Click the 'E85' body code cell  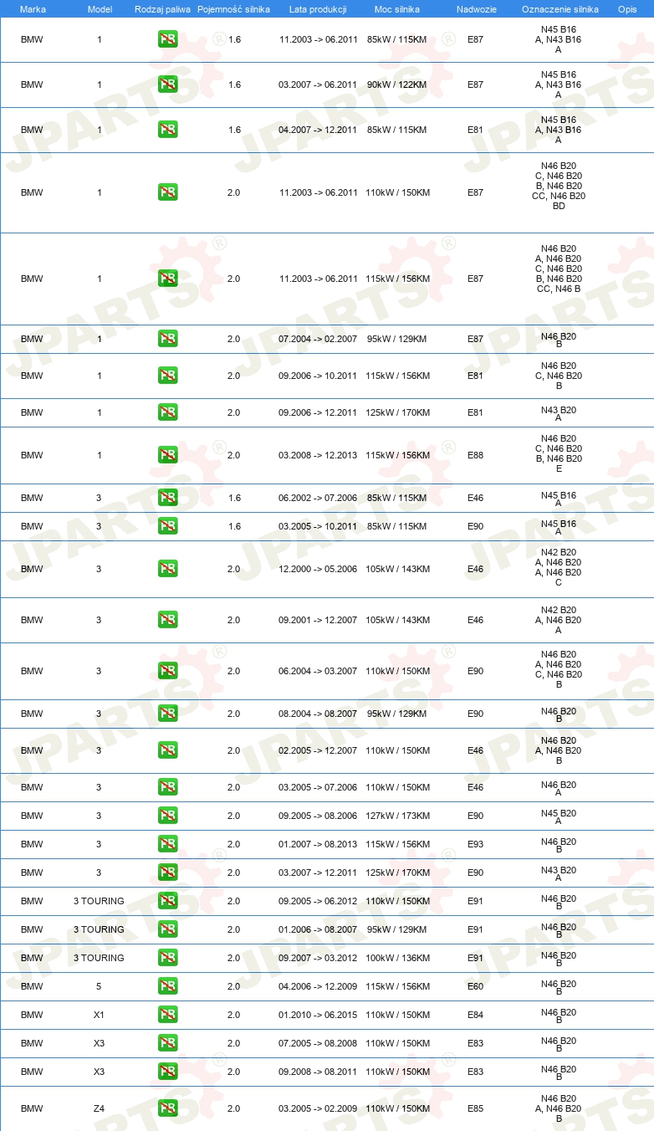pyautogui.click(x=476, y=1108)
